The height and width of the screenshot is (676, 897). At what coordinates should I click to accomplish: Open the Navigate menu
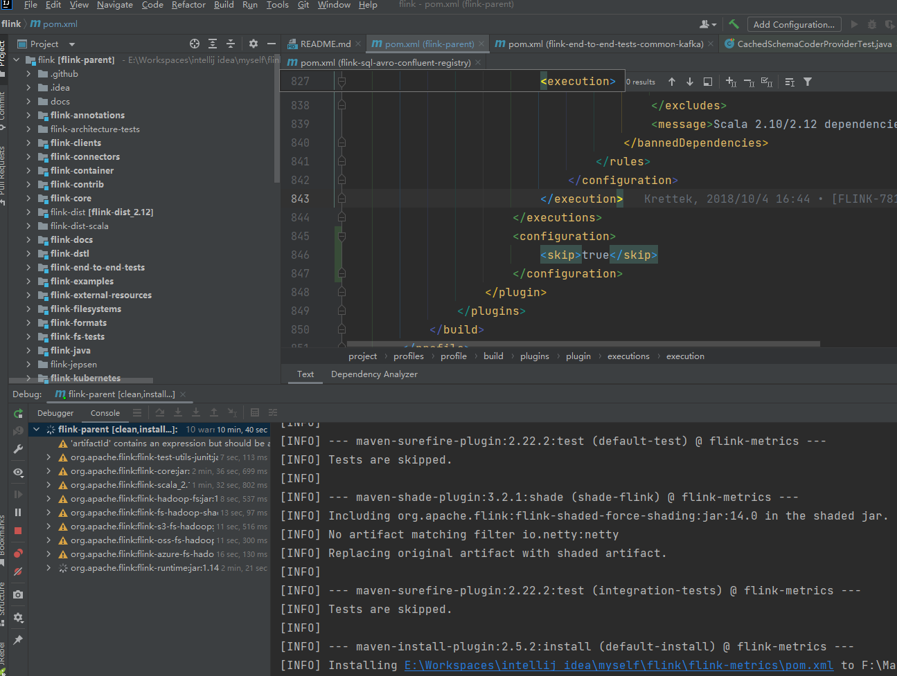coord(115,5)
